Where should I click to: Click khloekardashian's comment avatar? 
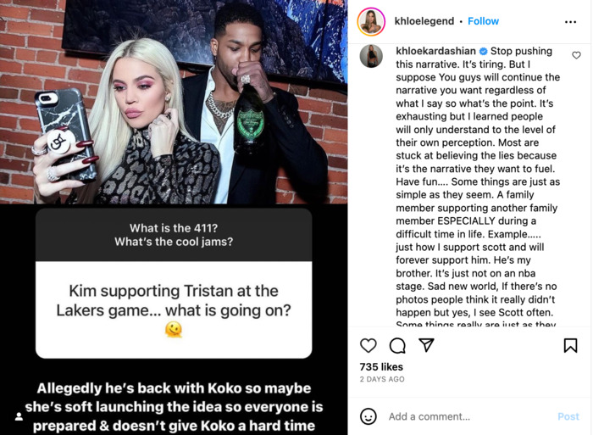(x=371, y=56)
